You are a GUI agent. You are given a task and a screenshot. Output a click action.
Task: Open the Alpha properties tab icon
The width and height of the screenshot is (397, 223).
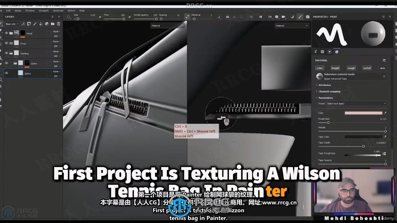323,52
